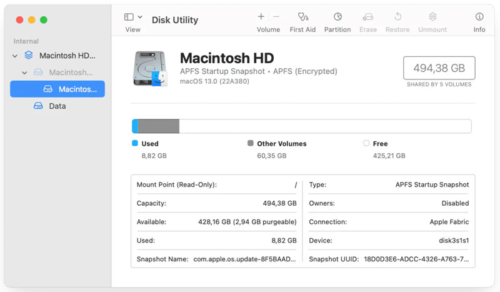
Task: Click the Restore toolbar label
Action: (397, 29)
